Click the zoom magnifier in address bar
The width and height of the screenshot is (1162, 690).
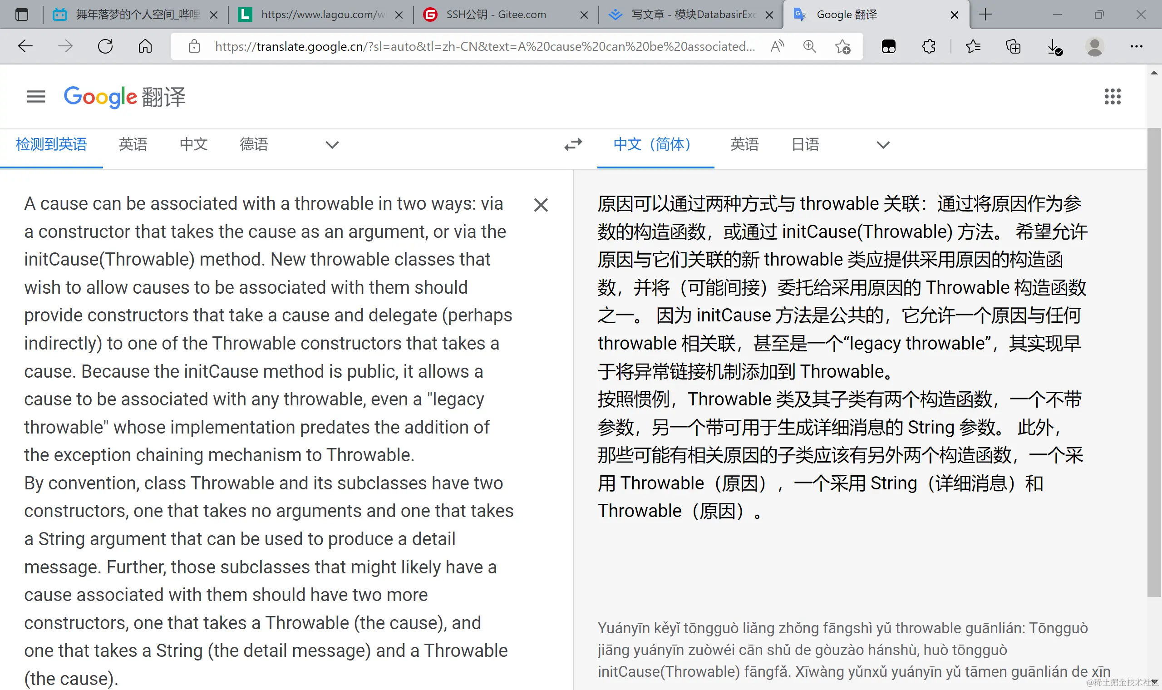click(x=809, y=46)
